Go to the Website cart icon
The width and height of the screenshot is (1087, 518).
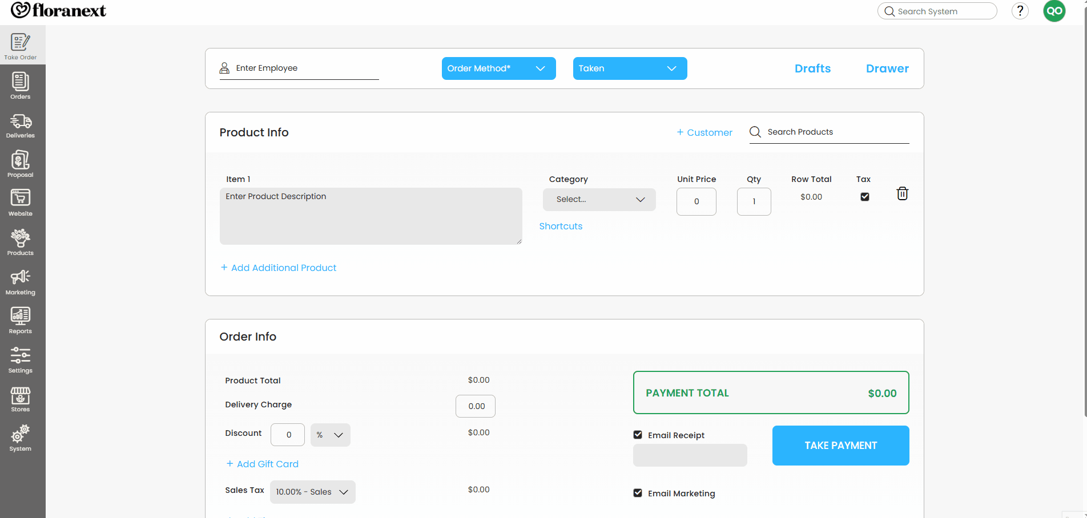[21, 199]
